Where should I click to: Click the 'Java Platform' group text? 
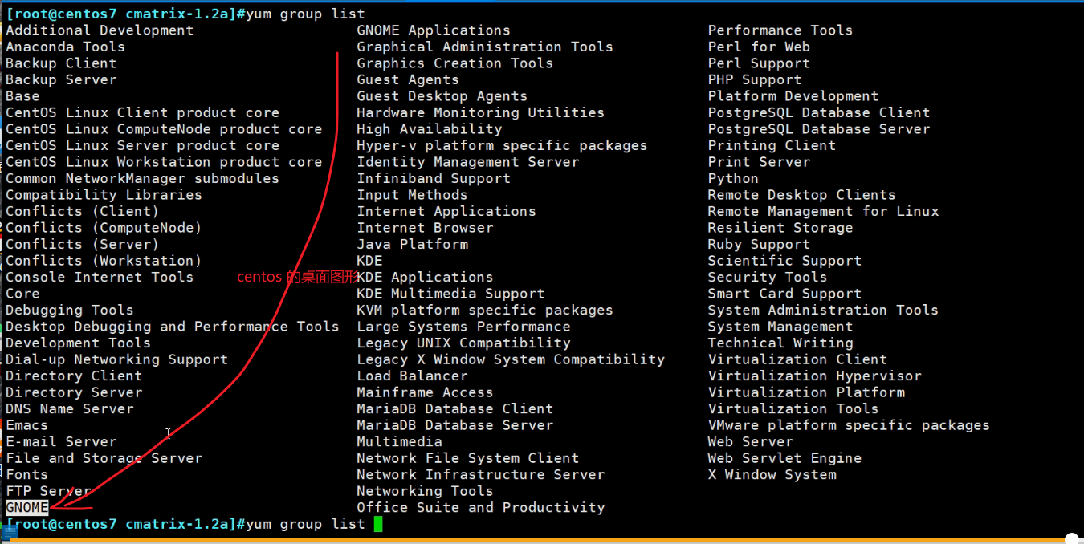click(412, 244)
